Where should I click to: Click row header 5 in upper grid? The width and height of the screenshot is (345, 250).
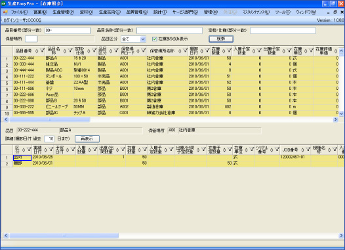(7, 83)
